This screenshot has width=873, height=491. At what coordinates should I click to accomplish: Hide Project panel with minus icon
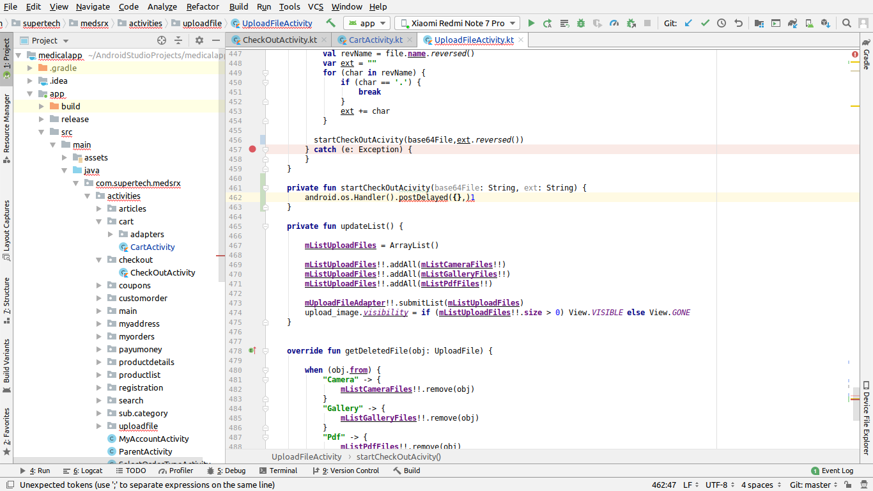tap(215, 40)
